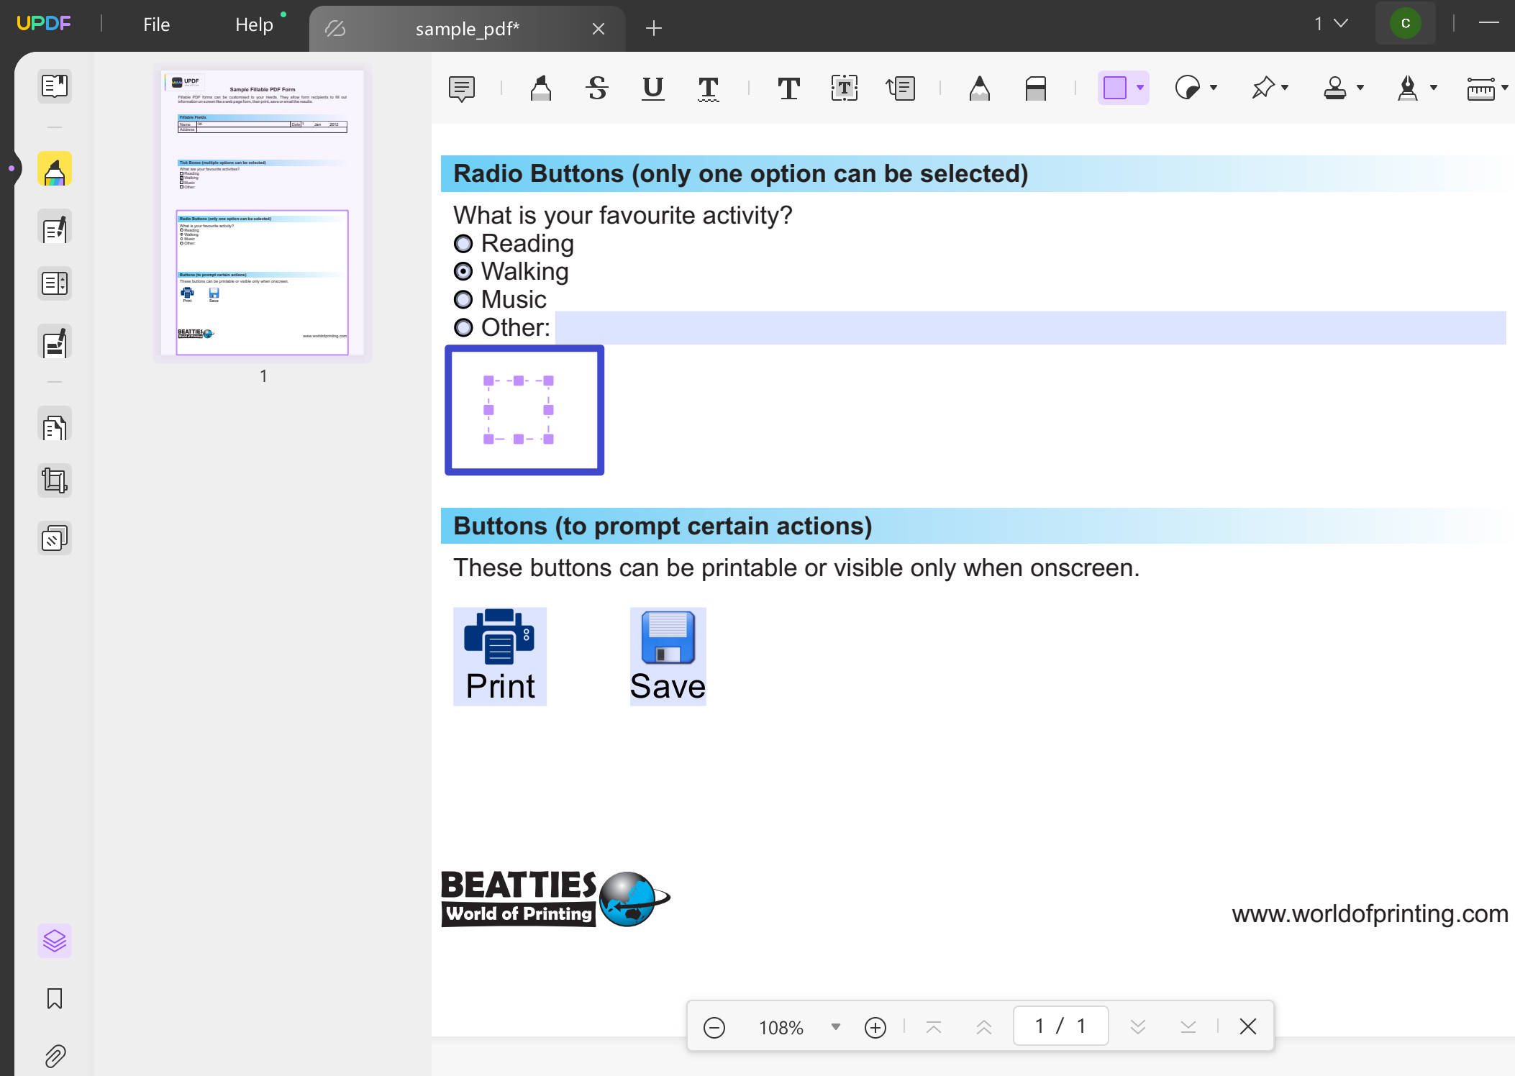Viewport: 1515px width, 1076px height.
Task: Select the pencil drawing tool
Action: pos(980,88)
